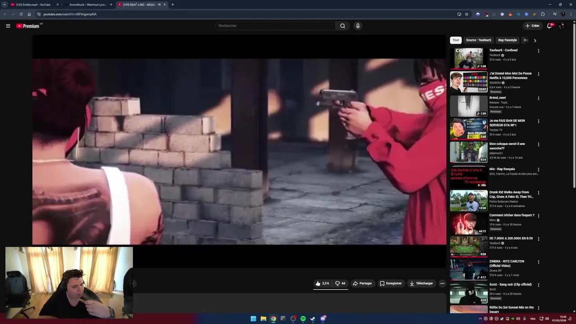Download the video with Télécharger
Viewport: 576px width, 324px height.
(421, 283)
